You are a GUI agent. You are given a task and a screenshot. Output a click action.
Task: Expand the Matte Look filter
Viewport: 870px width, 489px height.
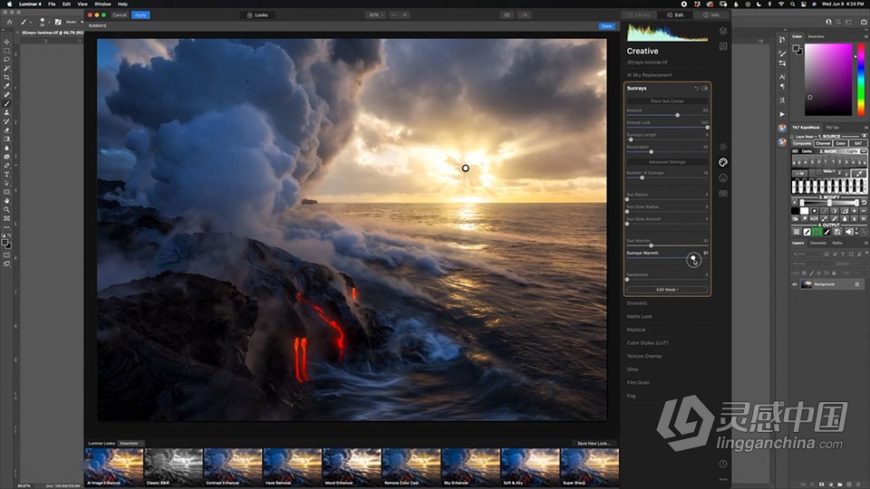[x=639, y=317]
